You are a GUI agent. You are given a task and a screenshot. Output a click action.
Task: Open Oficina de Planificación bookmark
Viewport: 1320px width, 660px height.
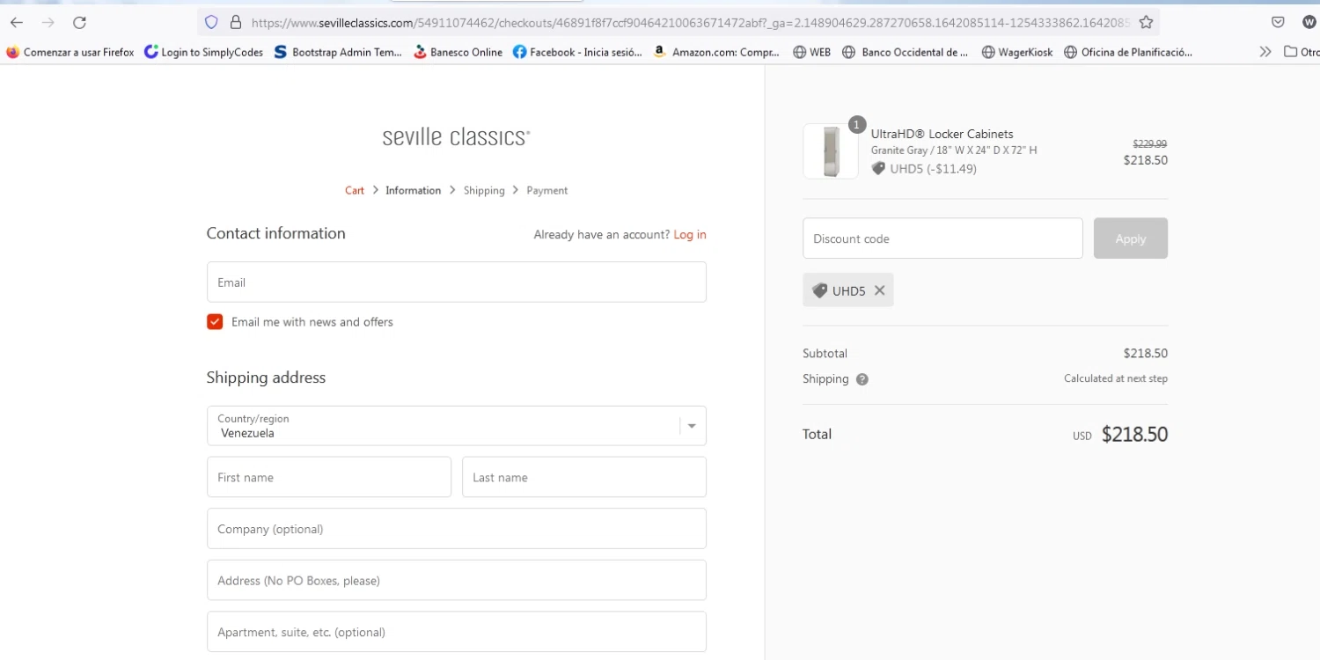[x=1128, y=52]
